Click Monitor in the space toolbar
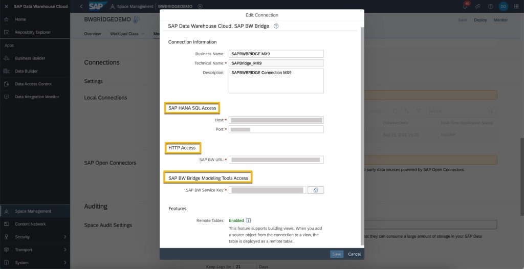Viewport: 524px width, 269px height. [500, 20]
